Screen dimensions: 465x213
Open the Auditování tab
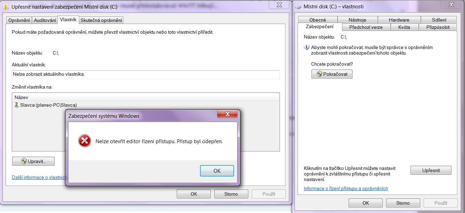[x=45, y=20]
